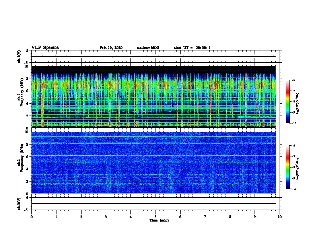Click the ch.2 colorbar 'log(PSD)' unit label

298,169
